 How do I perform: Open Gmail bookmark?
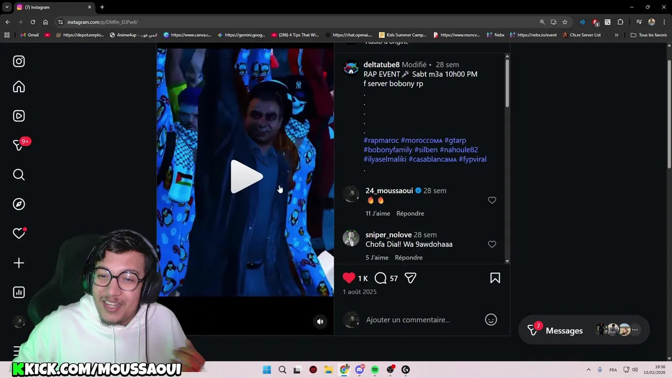(x=29, y=35)
